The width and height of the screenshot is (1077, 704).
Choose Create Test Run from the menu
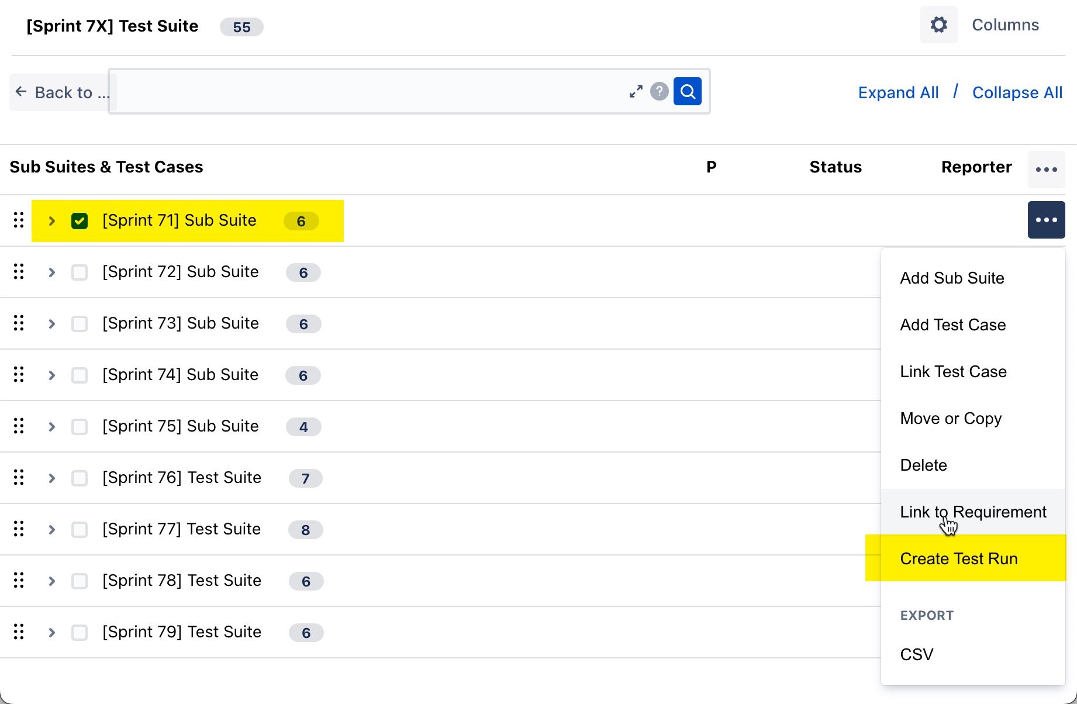click(973, 559)
